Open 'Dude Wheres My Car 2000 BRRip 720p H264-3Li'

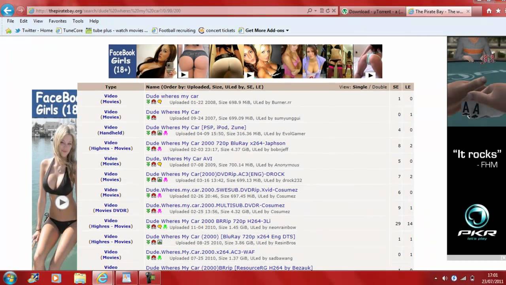[x=208, y=221]
